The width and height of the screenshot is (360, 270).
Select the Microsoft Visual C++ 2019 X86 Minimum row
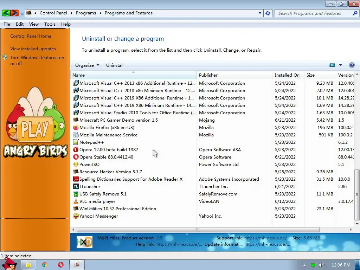pos(212,105)
